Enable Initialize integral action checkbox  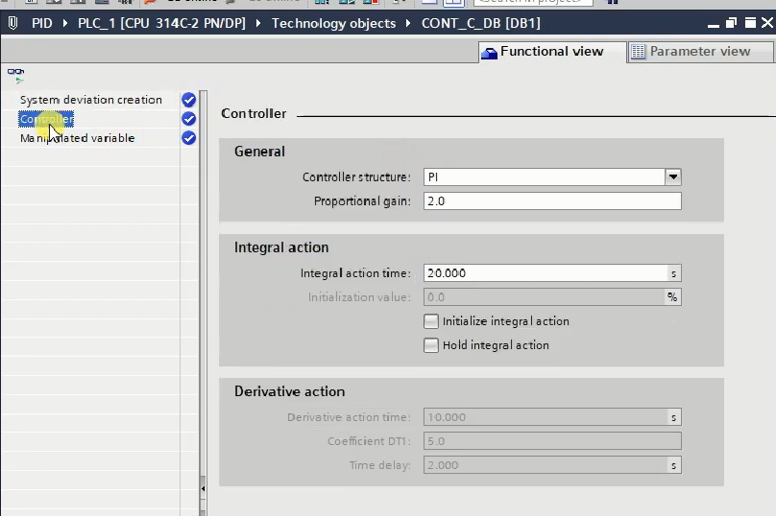[x=431, y=321]
